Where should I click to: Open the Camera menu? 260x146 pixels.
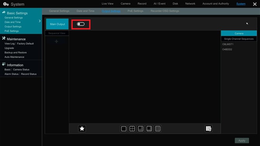tap(125, 3)
